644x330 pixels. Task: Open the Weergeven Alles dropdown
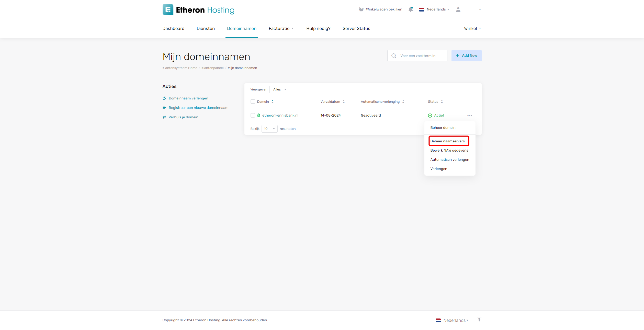[279, 89]
